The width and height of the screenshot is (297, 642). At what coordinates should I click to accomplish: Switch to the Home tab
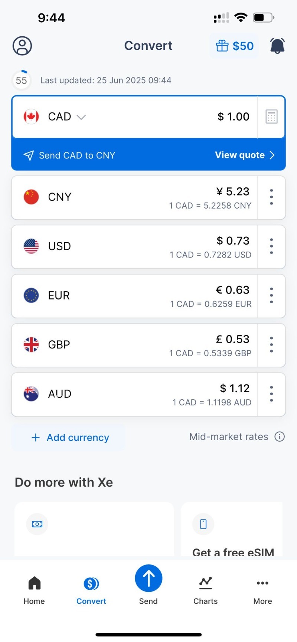click(x=34, y=590)
